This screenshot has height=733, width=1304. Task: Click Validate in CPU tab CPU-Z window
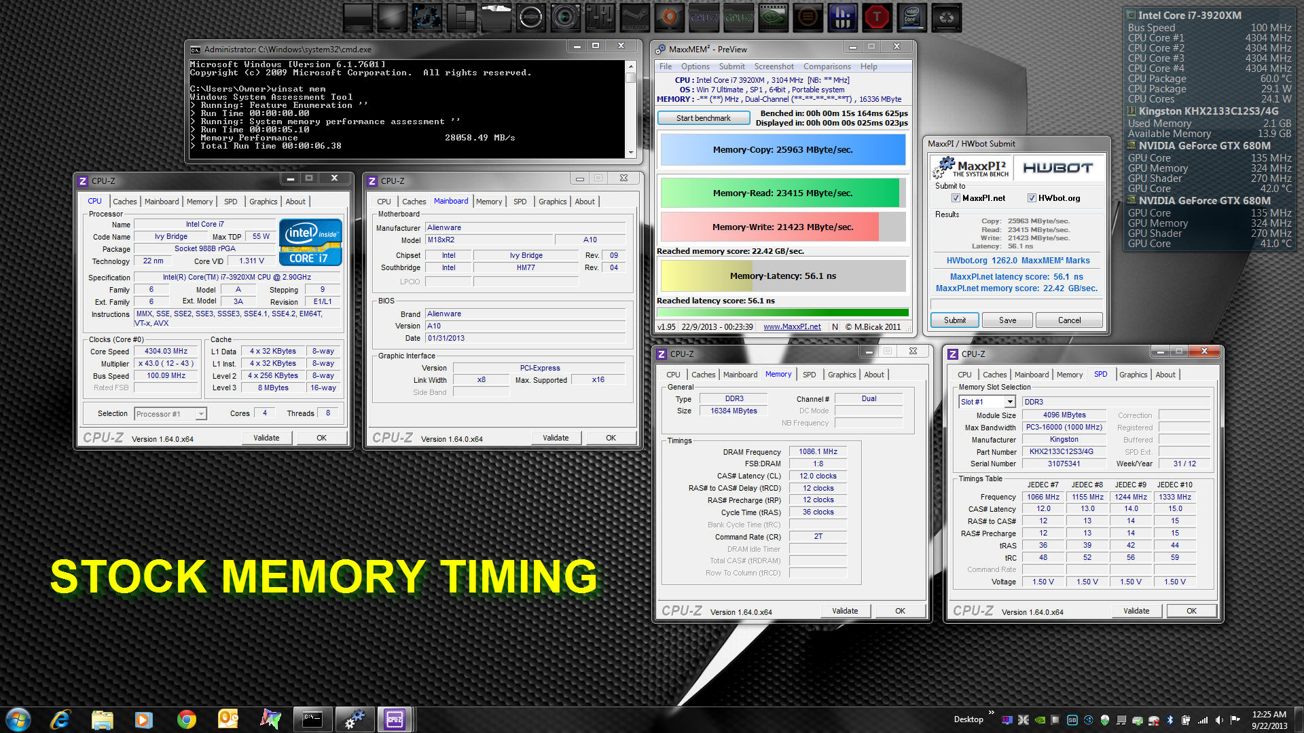coord(266,438)
